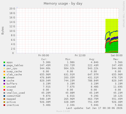The width and height of the screenshot is (126, 114).
Task: Click slab_cache minimum value 631.91M
Action: (69, 75)
